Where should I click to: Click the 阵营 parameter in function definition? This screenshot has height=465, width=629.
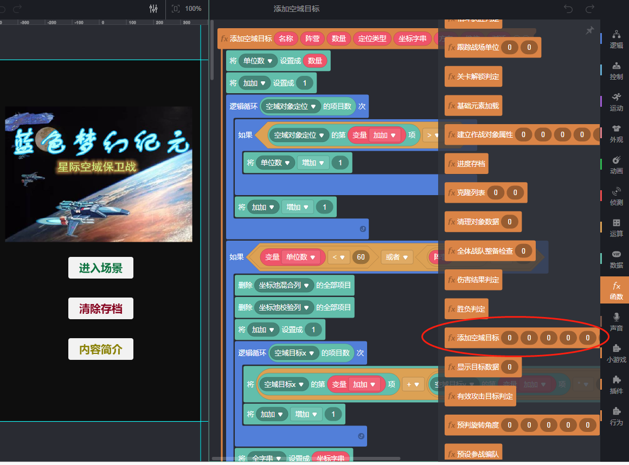(x=312, y=38)
